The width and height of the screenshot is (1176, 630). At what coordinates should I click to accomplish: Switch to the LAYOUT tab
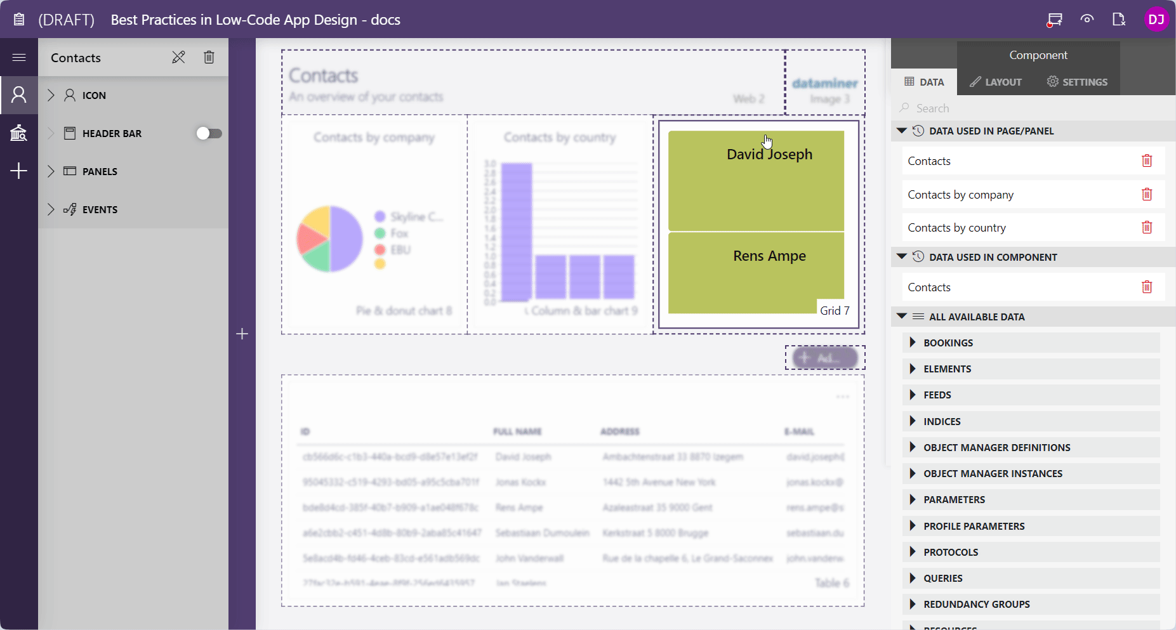click(x=996, y=82)
